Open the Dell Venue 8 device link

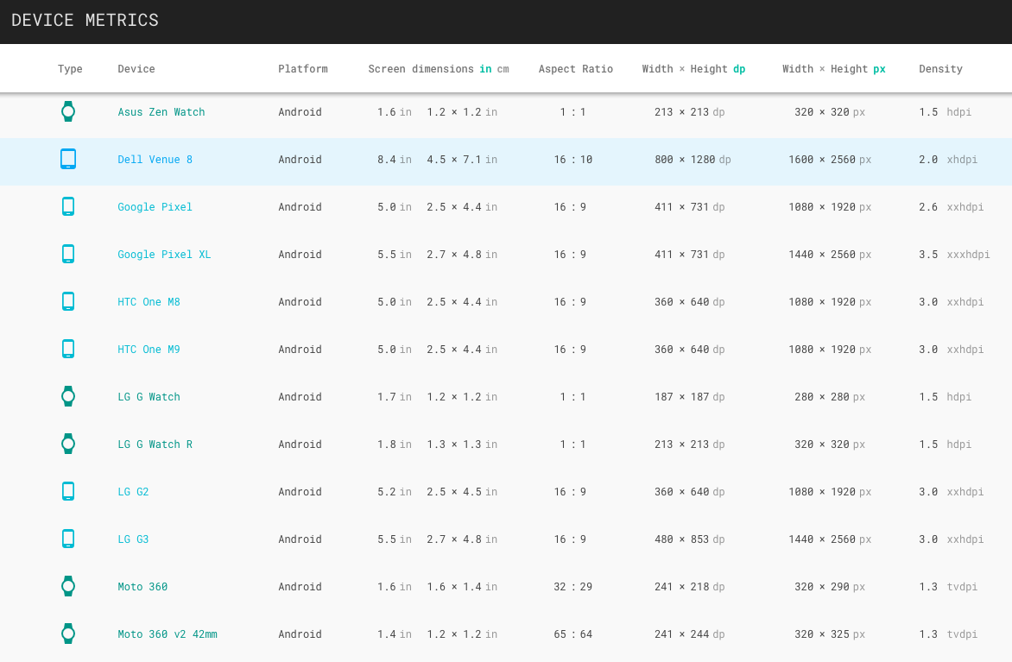(155, 160)
